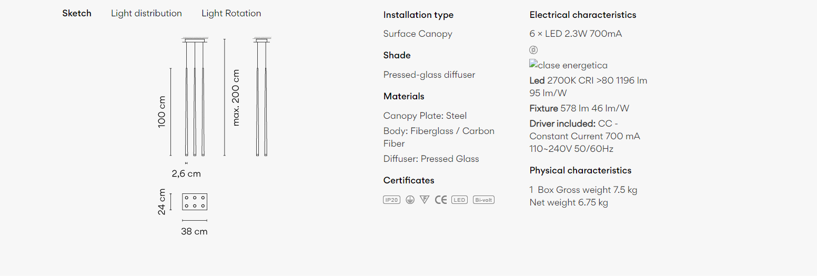The height and width of the screenshot is (278, 817).
Task: Click the Surface Canopy text
Action: coord(418,34)
